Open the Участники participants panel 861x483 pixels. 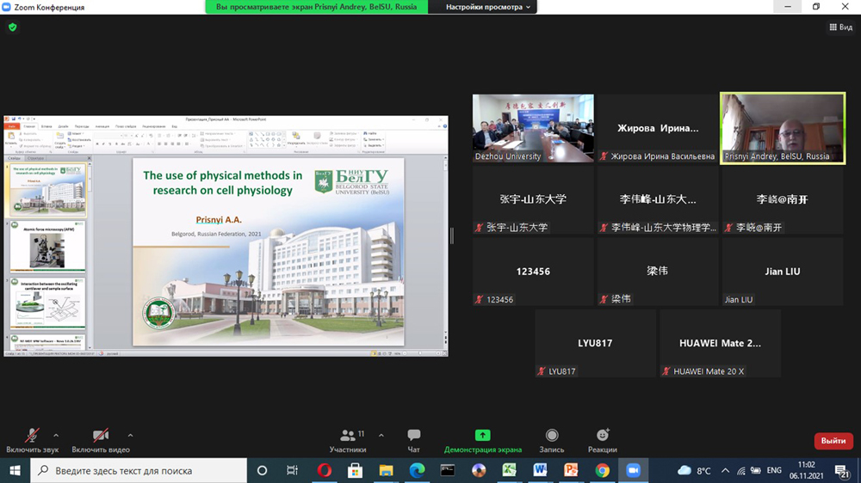pos(348,439)
